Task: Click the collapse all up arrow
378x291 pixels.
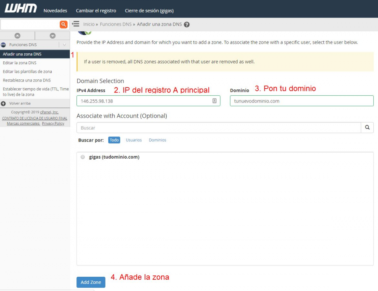Action: [17, 36]
